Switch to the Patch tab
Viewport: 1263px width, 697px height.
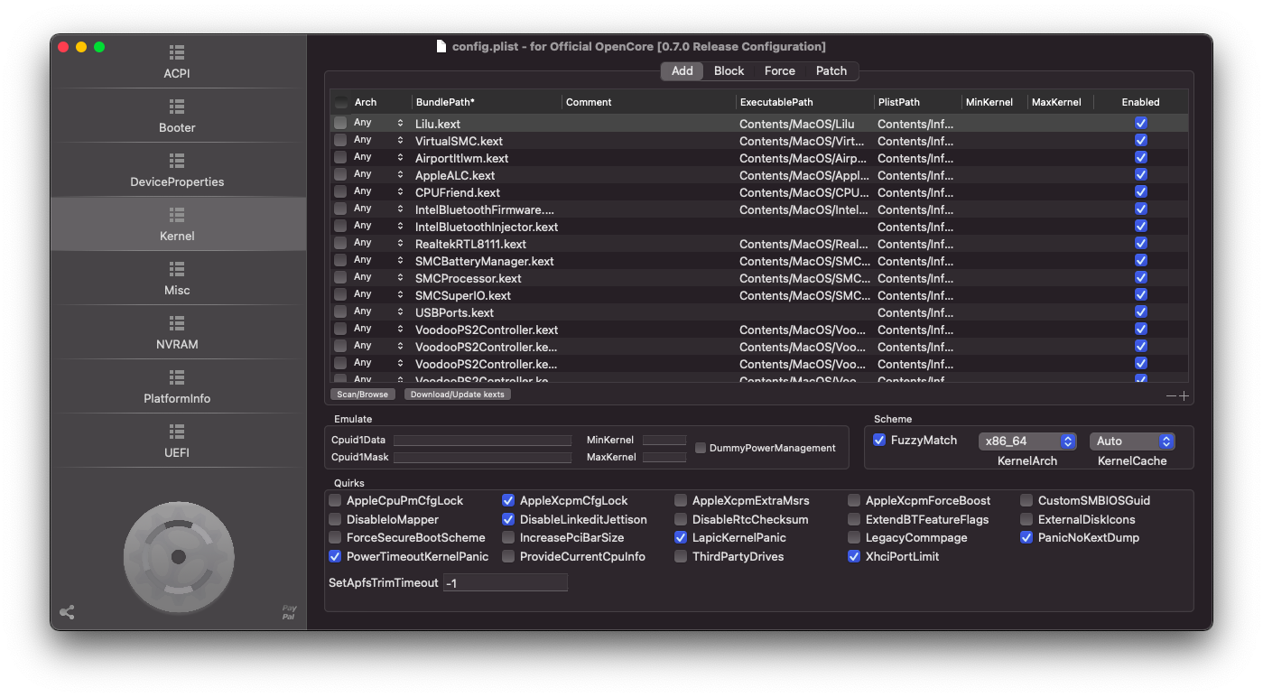click(831, 70)
